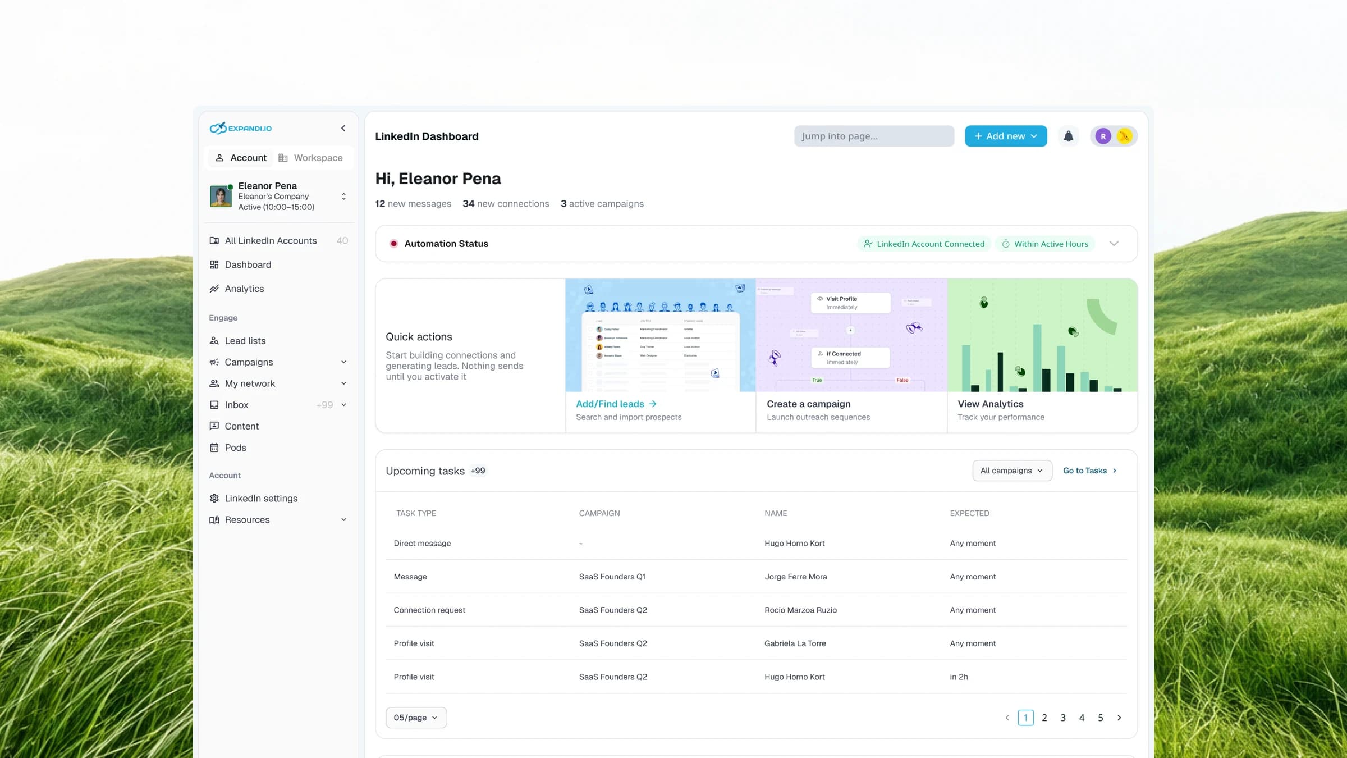Image resolution: width=1347 pixels, height=758 pixels.
Task: Open the All campaigns filter dropdown
Action: (1012, 471)
